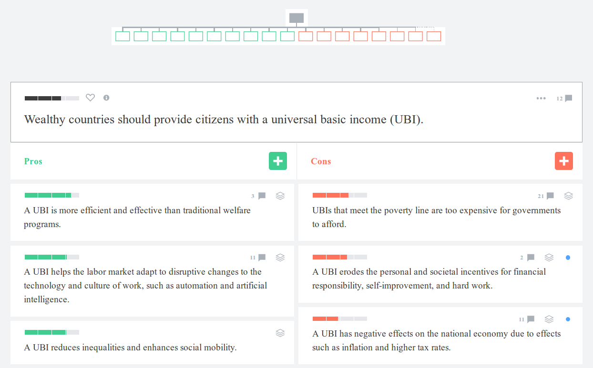Screen dimensions: 593x368
Task: Click blue dot on financial responsibility claim
Action: (x=568, y=258)
